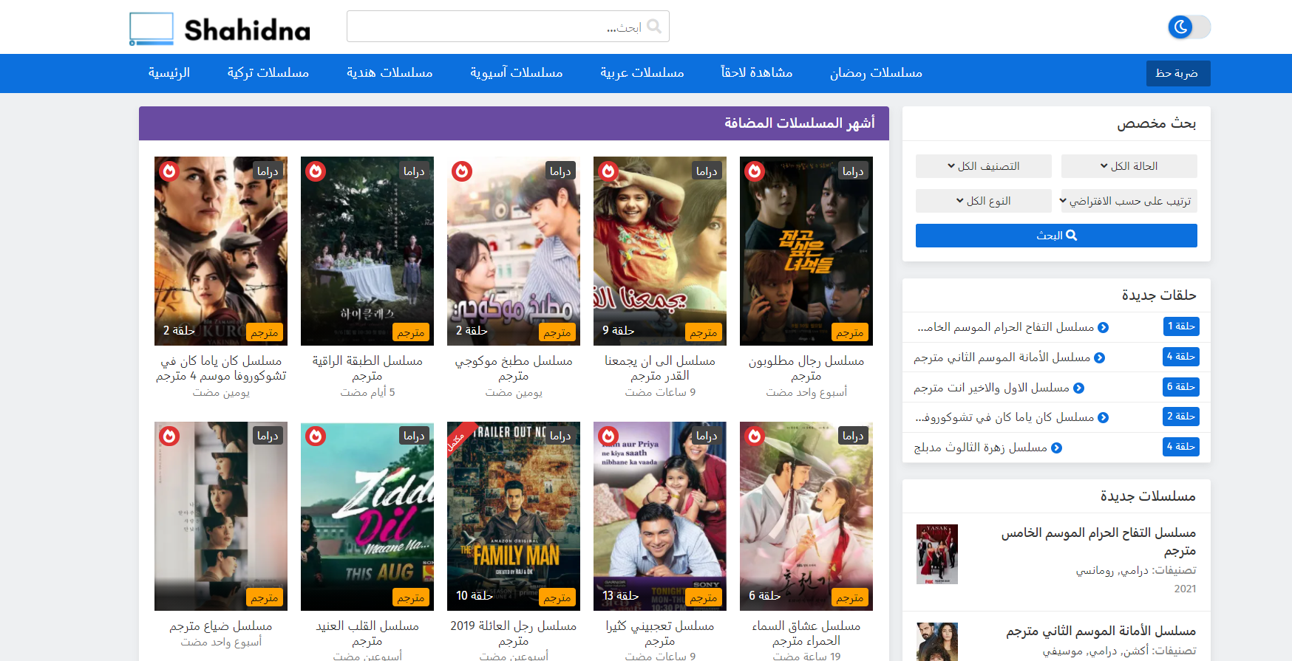This screenshot has width=1292, height=661.
Task: Click the دراما tag on مطبخ موكوجي poster
Action: tap(560, 171)
